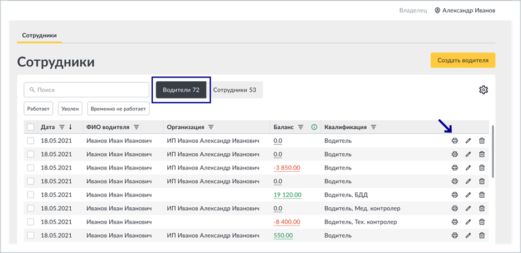This screenshot has width=521, height=253.
Task: Check the first driver row checkbox
Action: [31, 140]
